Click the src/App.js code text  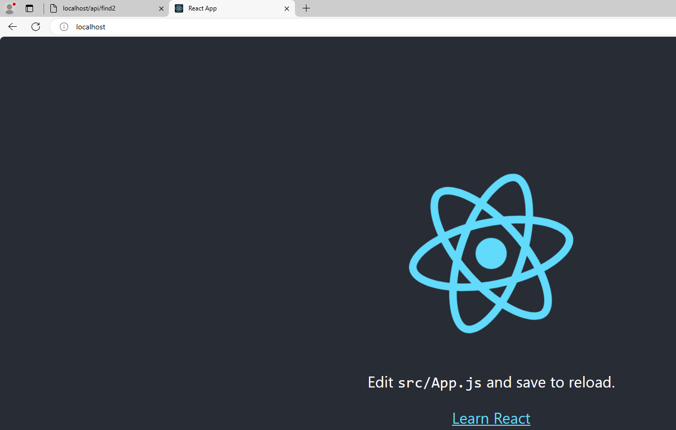pyautogui.click(x=440, y=382)
